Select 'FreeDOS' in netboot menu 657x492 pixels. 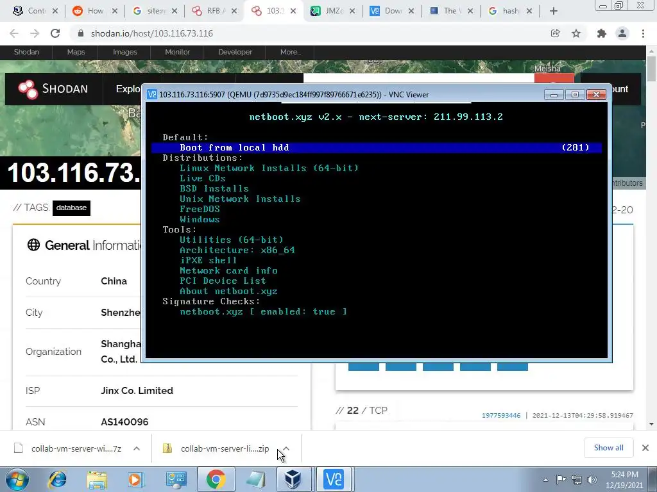(x=200, y=209)
